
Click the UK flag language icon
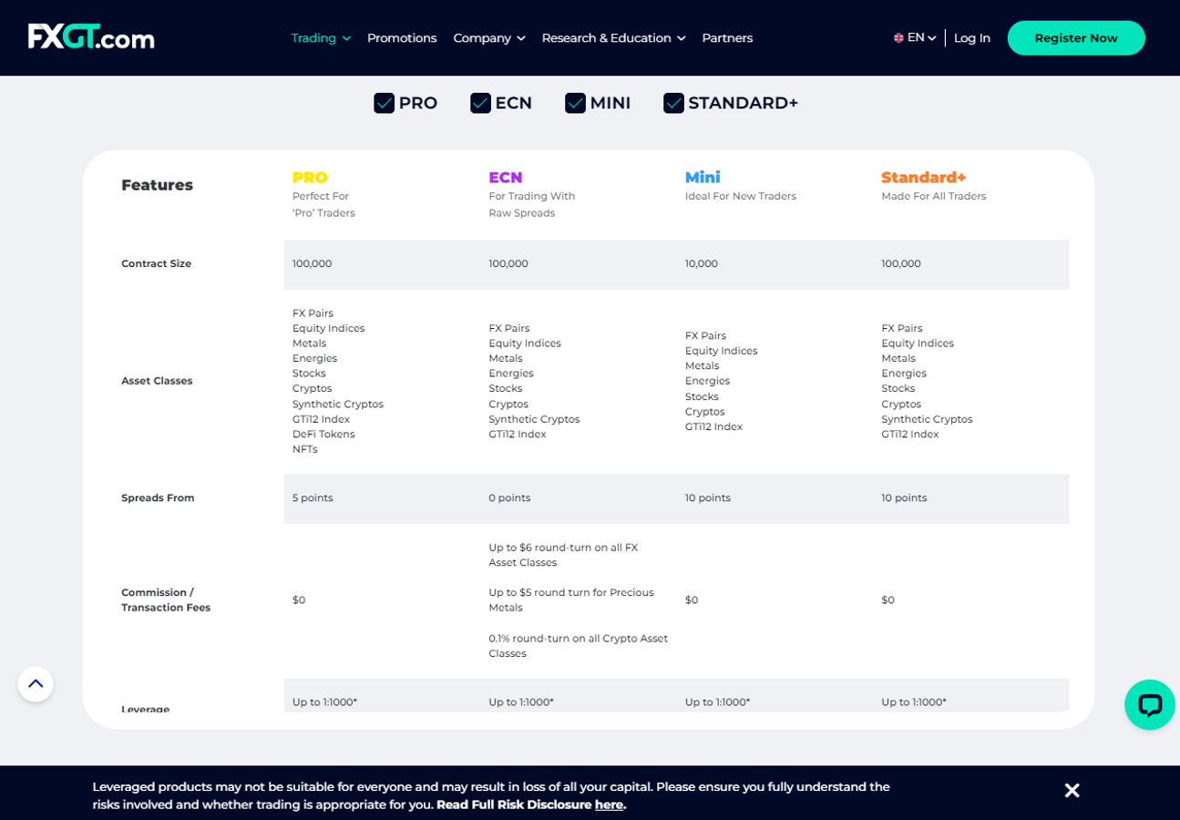(x=898, y=38)
